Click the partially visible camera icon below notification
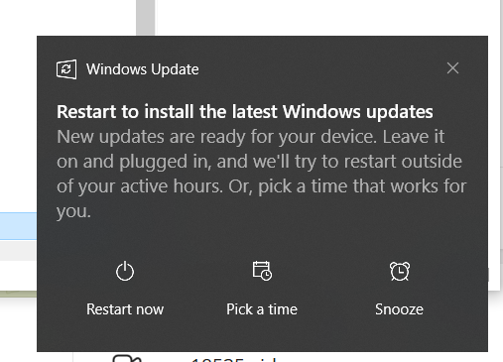 point(127,358)
